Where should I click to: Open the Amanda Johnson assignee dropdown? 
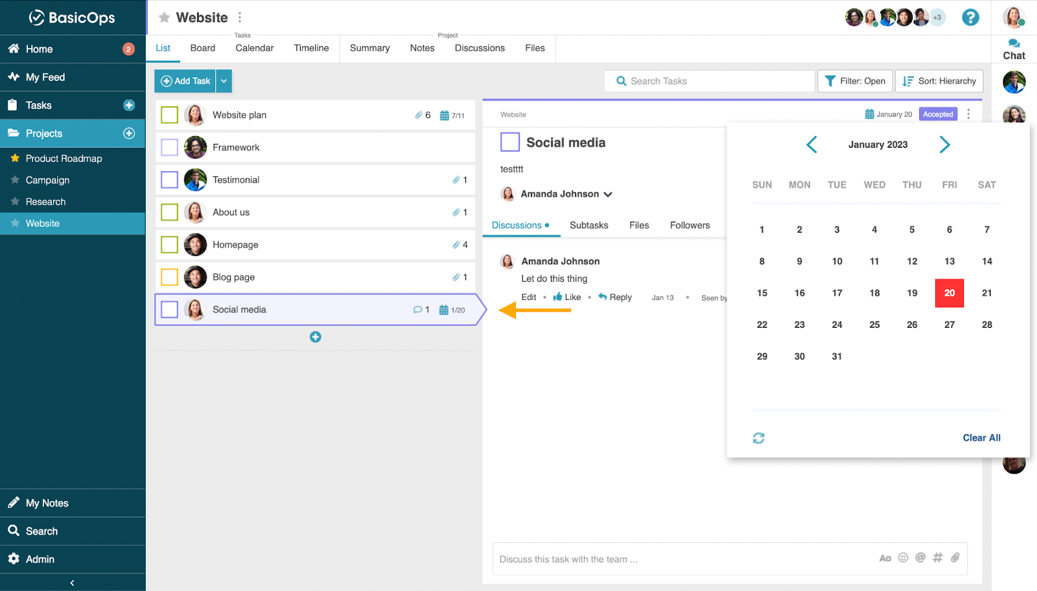[607, 194]
